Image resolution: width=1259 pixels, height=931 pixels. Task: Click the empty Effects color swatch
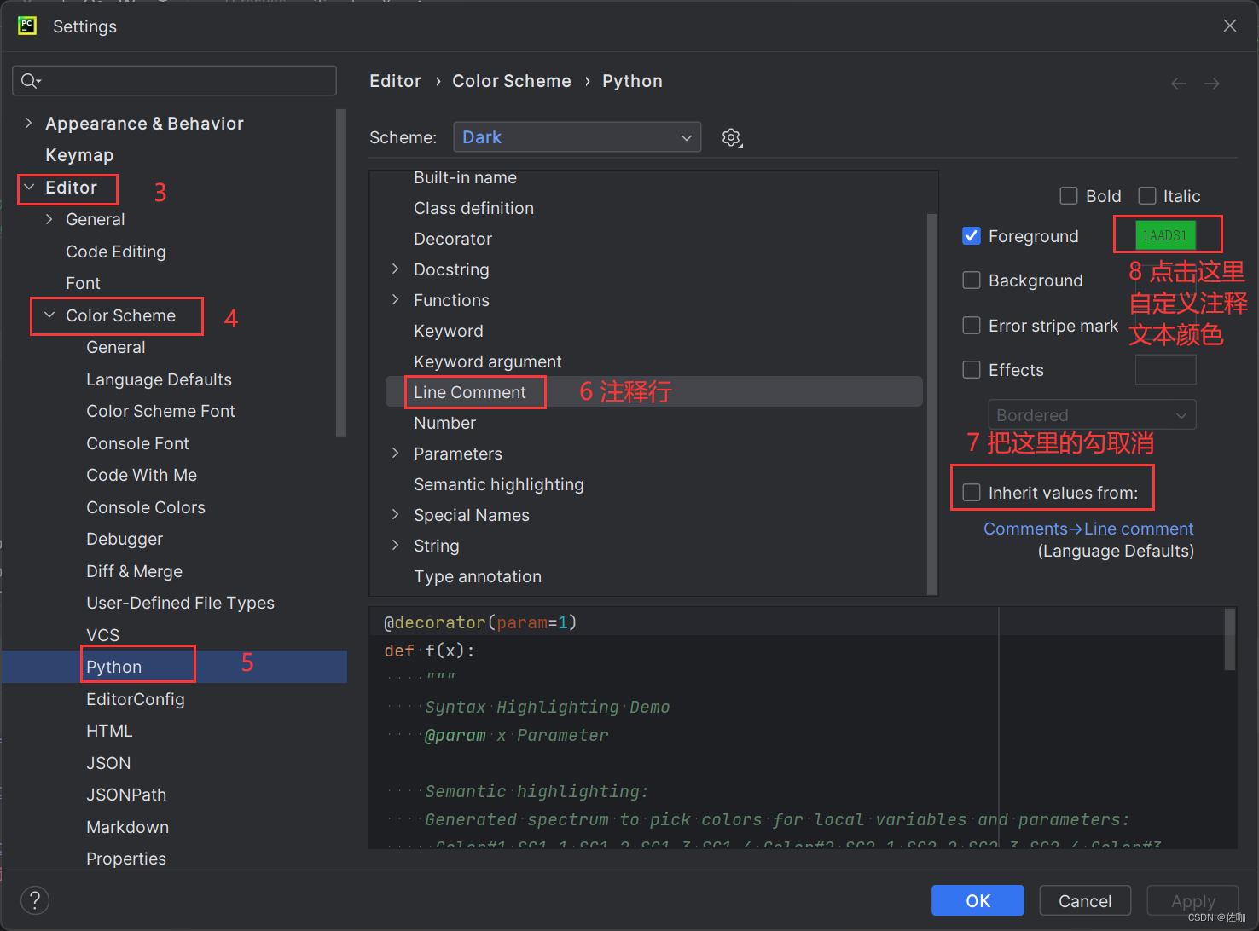(1165, 370)
